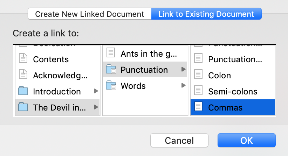Click the Commas document icon

(x=198, y=107)
